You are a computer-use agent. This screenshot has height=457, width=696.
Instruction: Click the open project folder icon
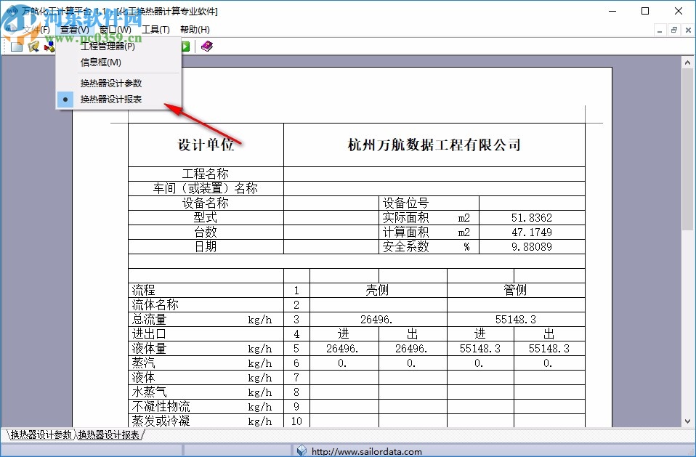click(x=33, y=46)
